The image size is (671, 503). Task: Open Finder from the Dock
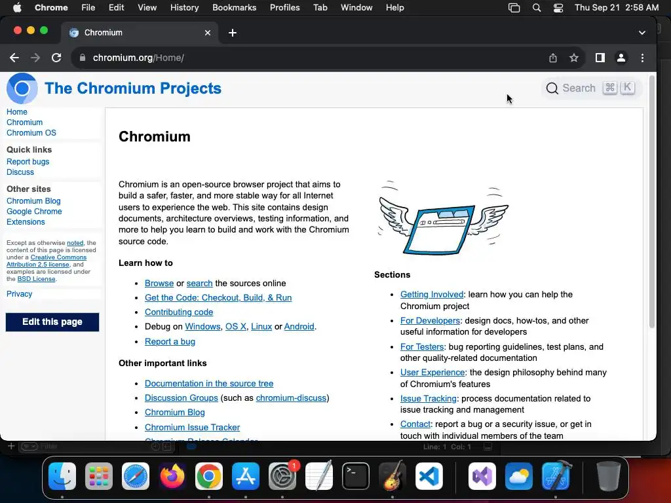click(x=62, y=476)
